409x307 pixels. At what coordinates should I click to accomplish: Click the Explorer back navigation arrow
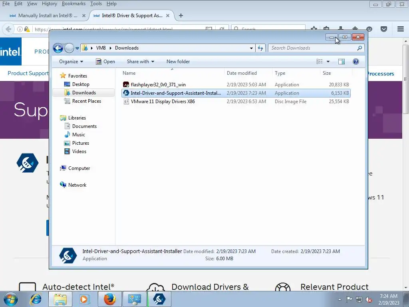58,48
